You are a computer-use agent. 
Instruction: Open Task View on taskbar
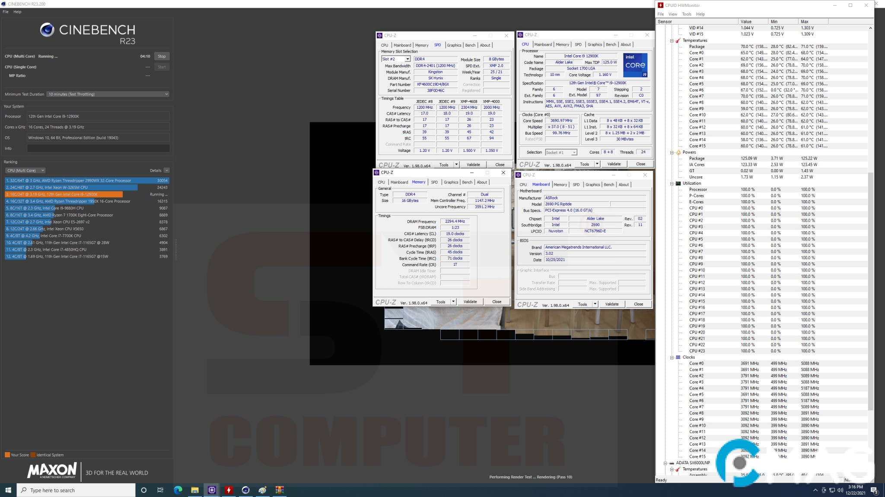pos(160,490)
